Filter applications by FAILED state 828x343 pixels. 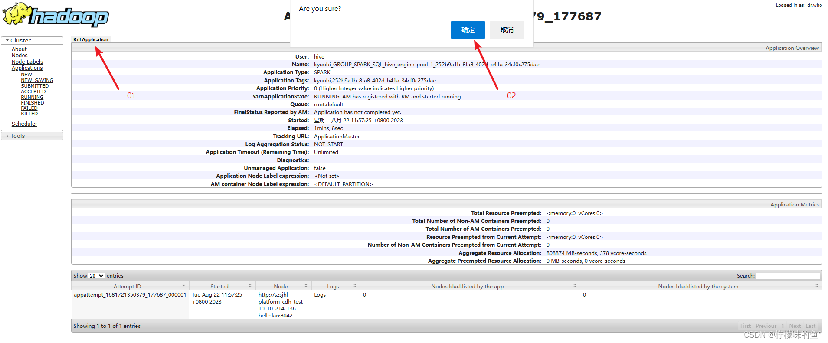click(29, 108)
